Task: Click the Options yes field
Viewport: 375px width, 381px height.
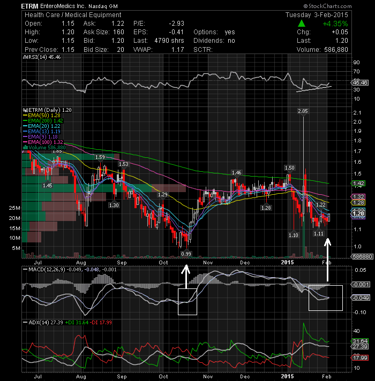Action: coord(214,32)
